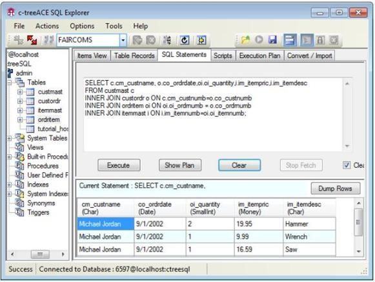Click the Views V icon in tree
The image size is (375, 282).
click(x=19, y=147)
